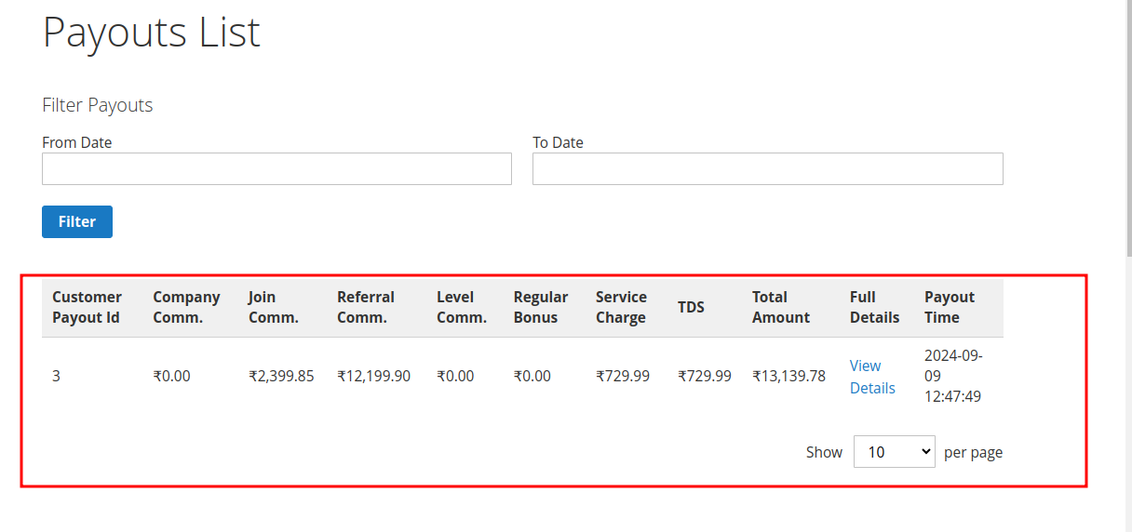Select the ₹12,199.90 referral commission value

(373, 377)
